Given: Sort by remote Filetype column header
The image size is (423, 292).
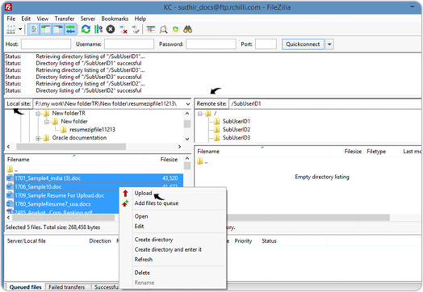Looking at the screenshot, I should tap(382, 152).
